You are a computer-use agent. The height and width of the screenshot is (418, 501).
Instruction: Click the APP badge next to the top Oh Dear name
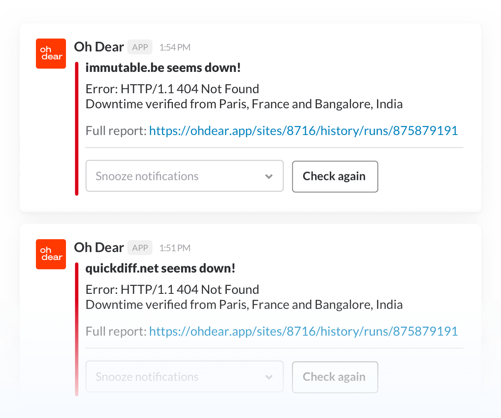pyautogui.click(x=140, y=47)
